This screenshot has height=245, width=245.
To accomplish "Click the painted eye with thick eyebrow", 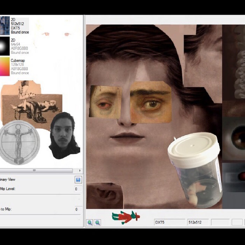I will pos(150,102).
